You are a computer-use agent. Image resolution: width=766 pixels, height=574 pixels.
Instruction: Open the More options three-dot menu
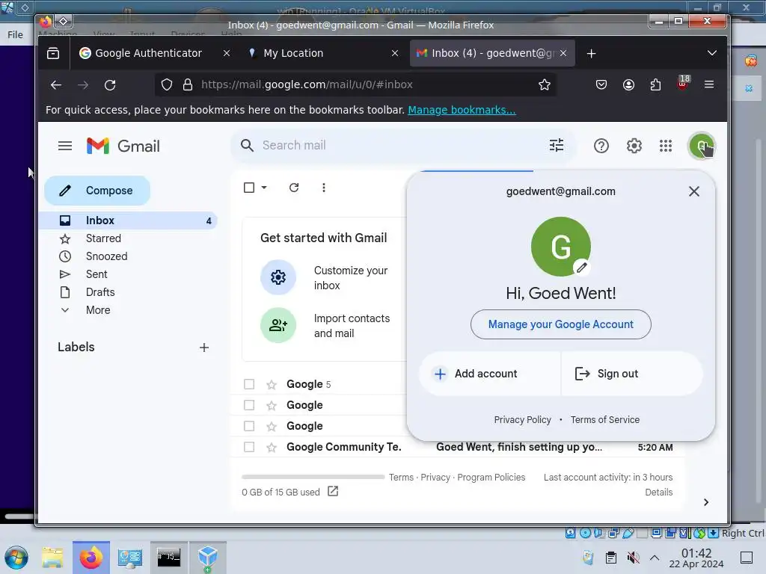point(323,188)
